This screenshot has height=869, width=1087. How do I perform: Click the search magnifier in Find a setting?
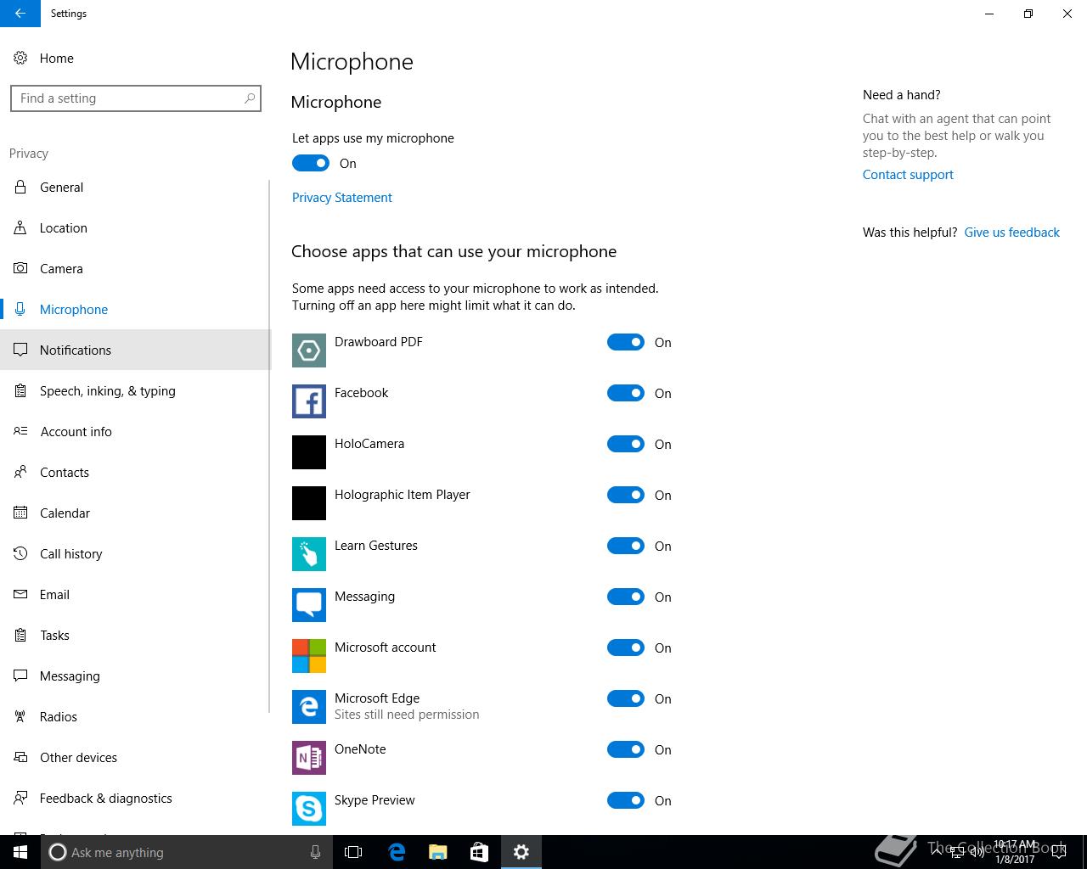(x=250, y=98)
